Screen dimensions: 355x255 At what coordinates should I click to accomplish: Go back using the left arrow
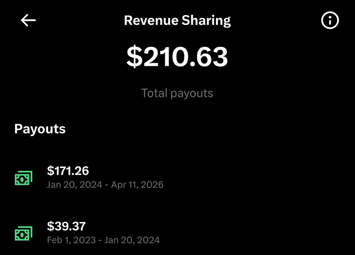(x=28, y=21)
